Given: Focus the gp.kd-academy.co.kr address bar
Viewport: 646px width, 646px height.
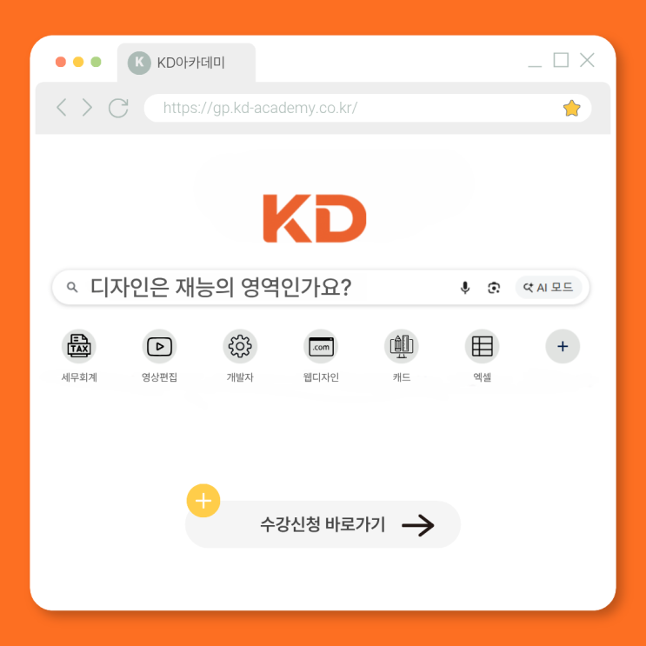Looking at the screenshot, I should pyautogui.click(x=368, y=108).
